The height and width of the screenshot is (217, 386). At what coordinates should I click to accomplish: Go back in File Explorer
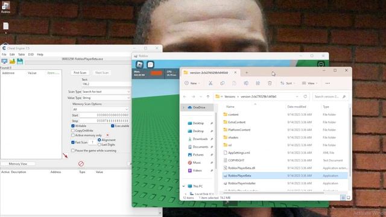pyautogui.click(x=185, y=96)
